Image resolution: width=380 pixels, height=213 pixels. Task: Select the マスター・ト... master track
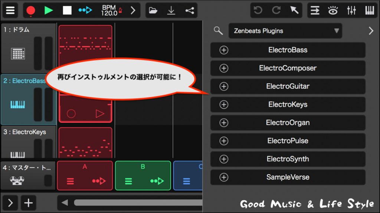pyautogui.click(x=28, y=175)
